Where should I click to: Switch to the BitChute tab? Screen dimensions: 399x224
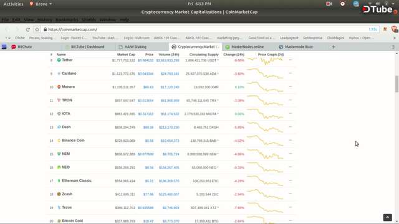point(35,47)
